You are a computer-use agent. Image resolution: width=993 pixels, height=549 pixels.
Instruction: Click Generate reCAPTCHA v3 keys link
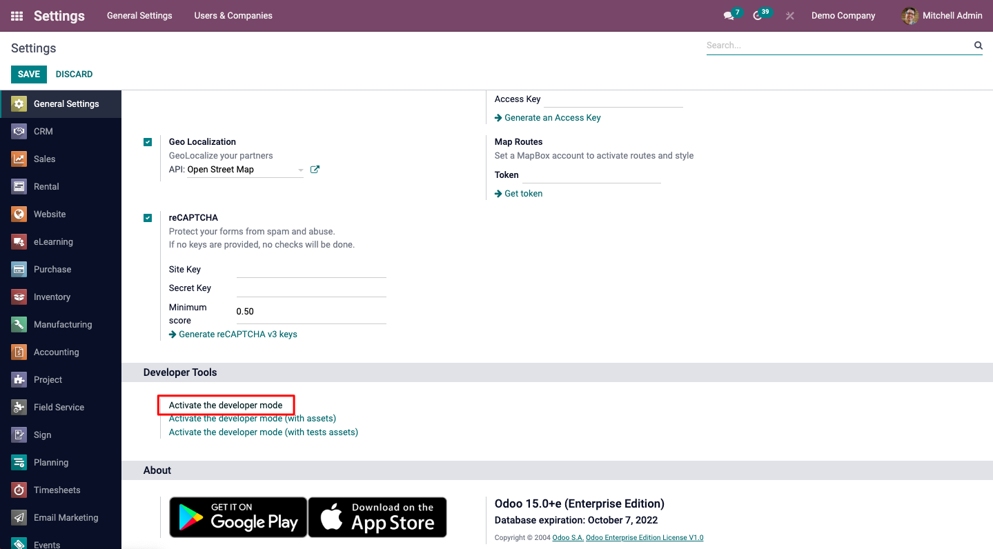[237, 334]
